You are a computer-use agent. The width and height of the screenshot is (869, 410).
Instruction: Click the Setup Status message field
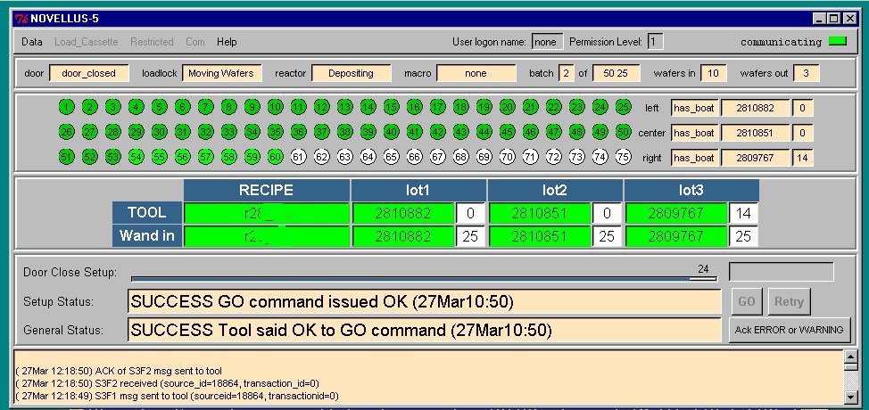pyautogui.click(x=424, y=301)
